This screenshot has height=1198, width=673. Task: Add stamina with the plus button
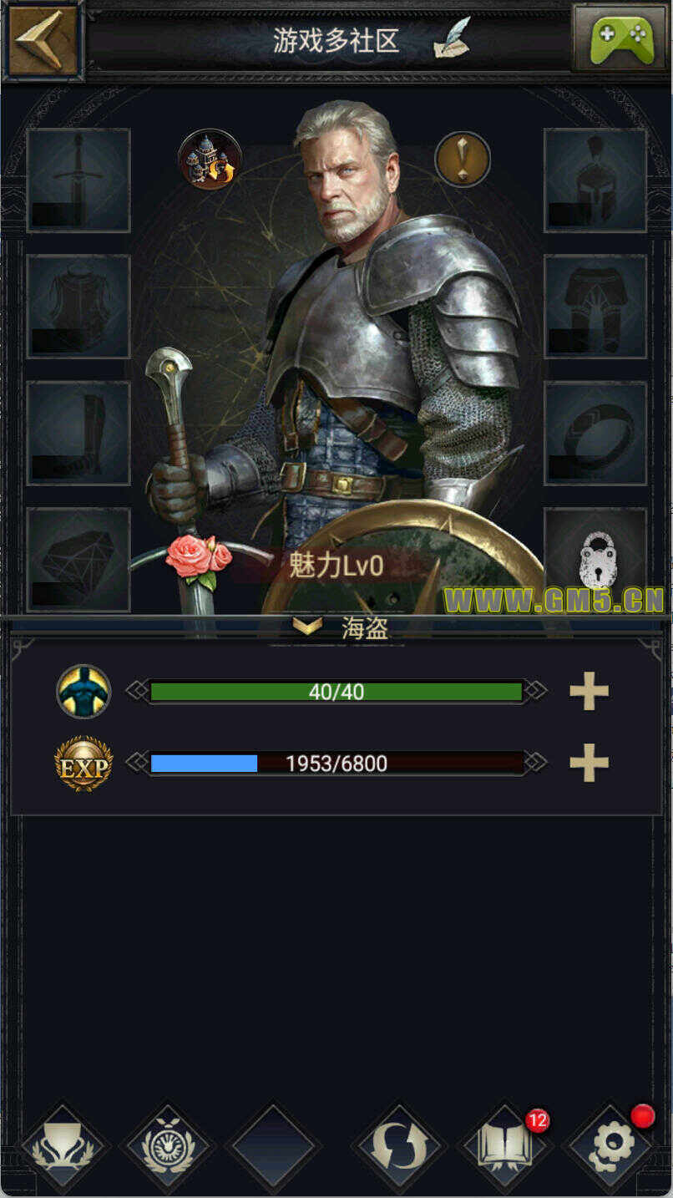pyautogui.click(x=589, y=691)
